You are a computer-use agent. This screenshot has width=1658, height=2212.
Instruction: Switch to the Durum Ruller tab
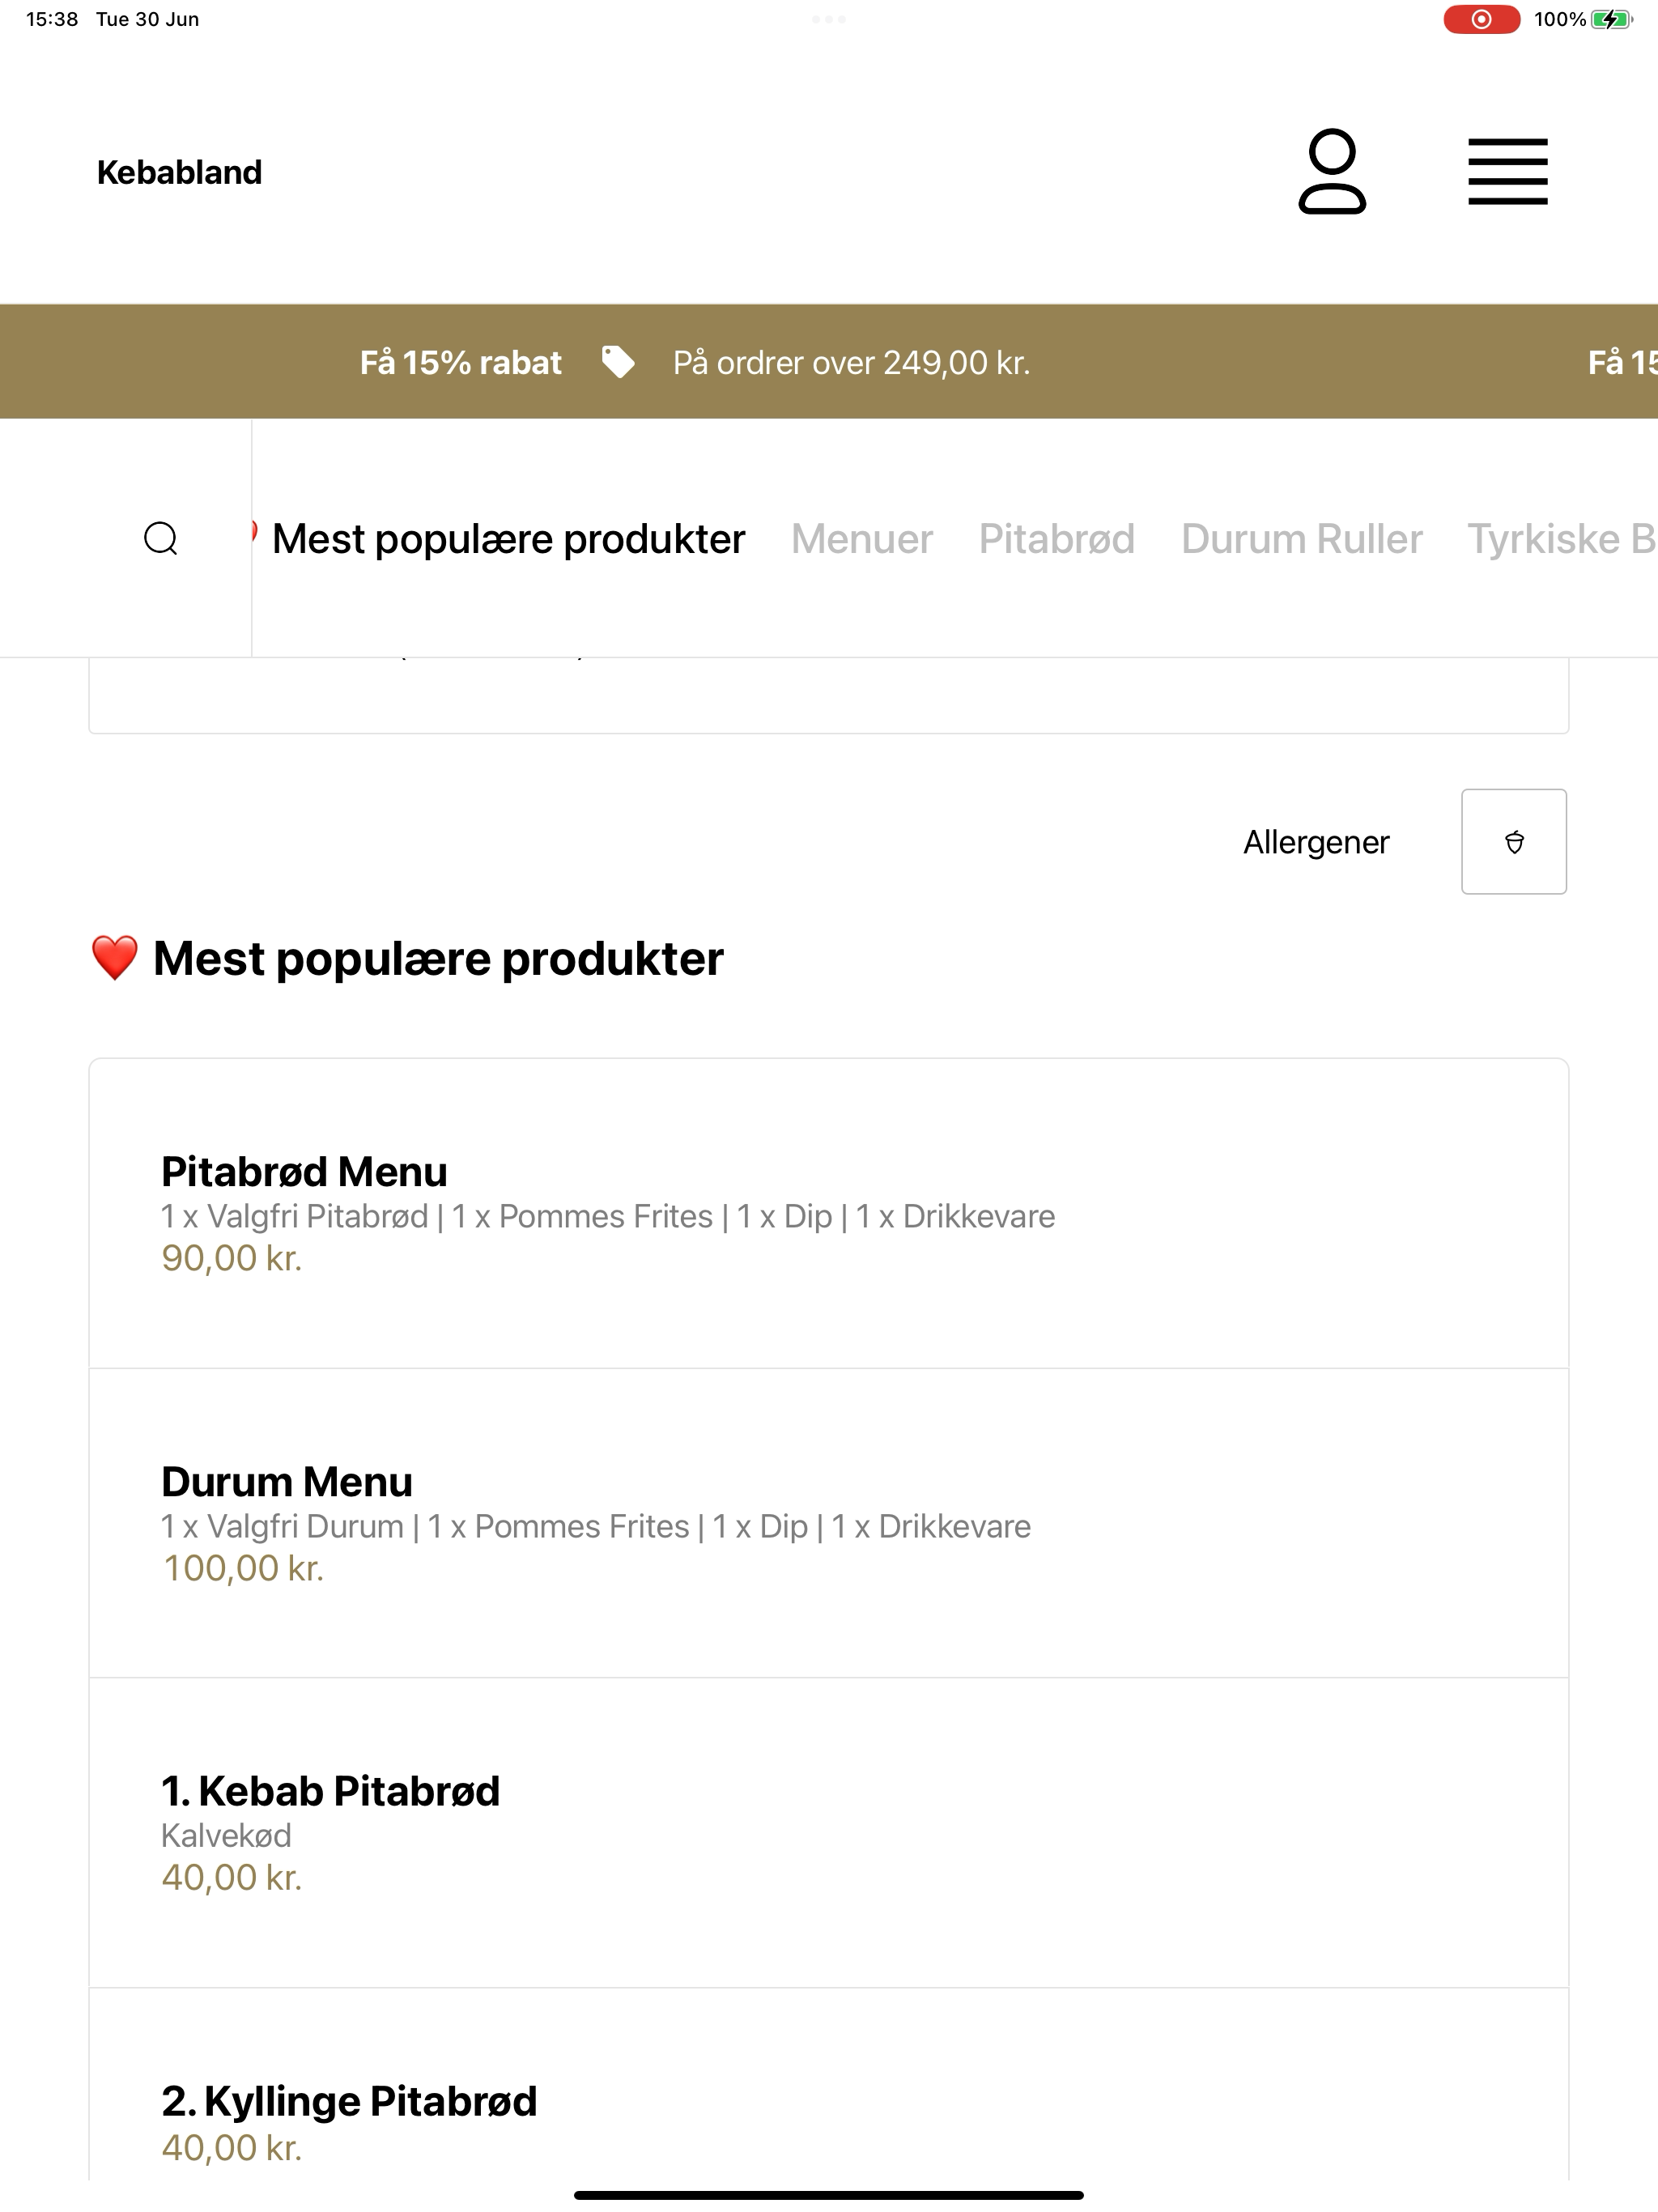pyautogui.click(x=1302, y=539)
